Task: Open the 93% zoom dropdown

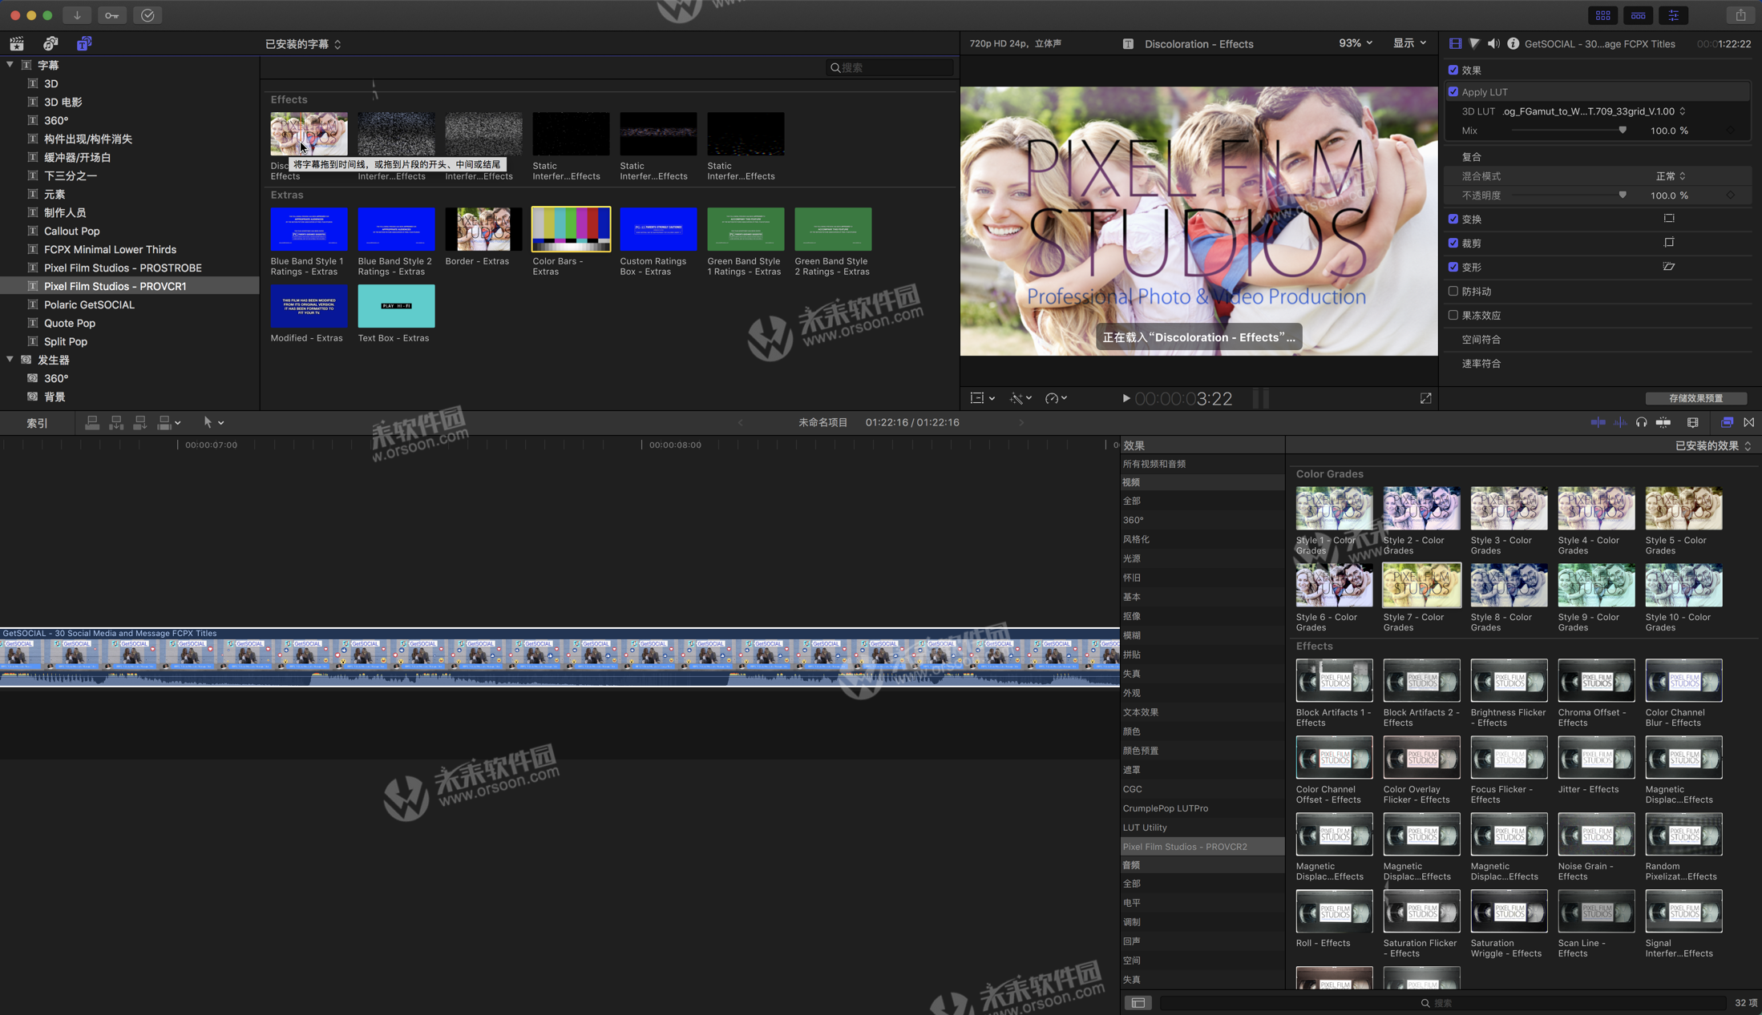Action: (1356, 43)
